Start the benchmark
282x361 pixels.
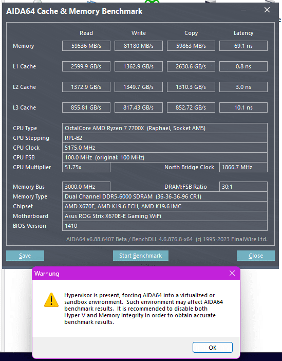coord(141,256)
